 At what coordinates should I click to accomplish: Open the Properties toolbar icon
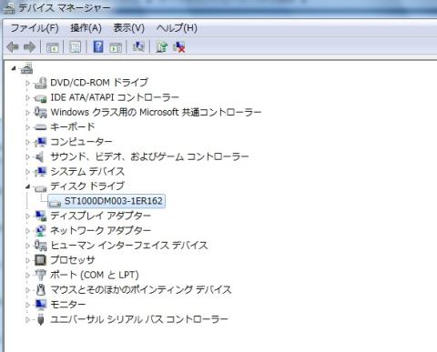click(x=75, y=47)
